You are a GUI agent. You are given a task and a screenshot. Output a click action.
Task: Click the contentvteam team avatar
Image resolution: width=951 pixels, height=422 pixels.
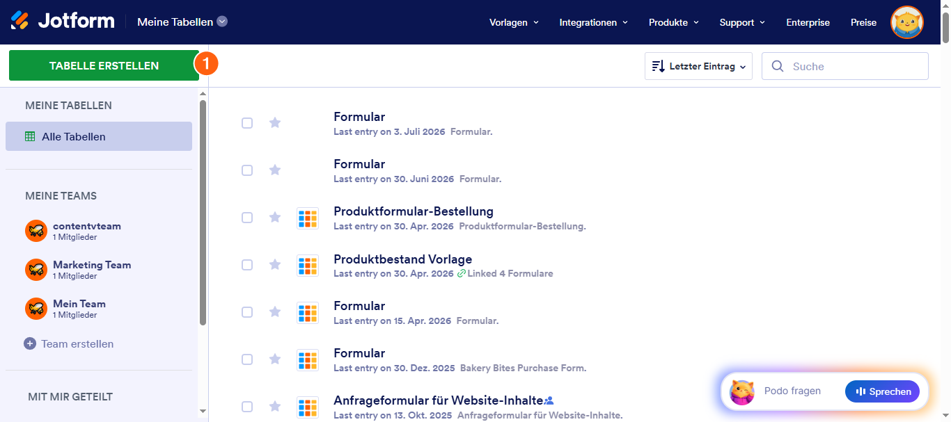tap(36, 231)
